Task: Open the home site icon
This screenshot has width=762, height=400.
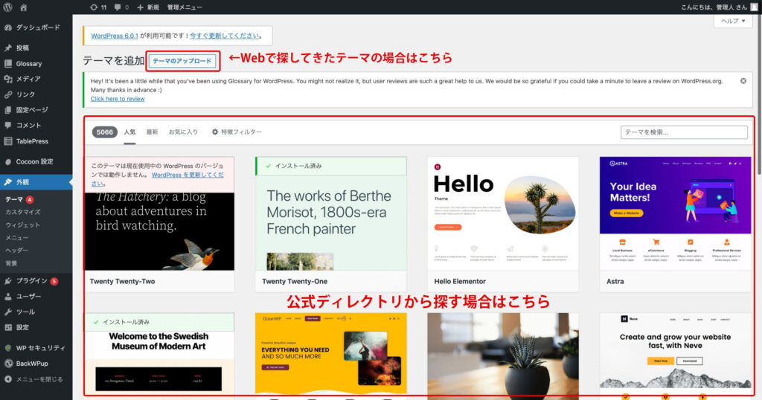Action: 24,7
